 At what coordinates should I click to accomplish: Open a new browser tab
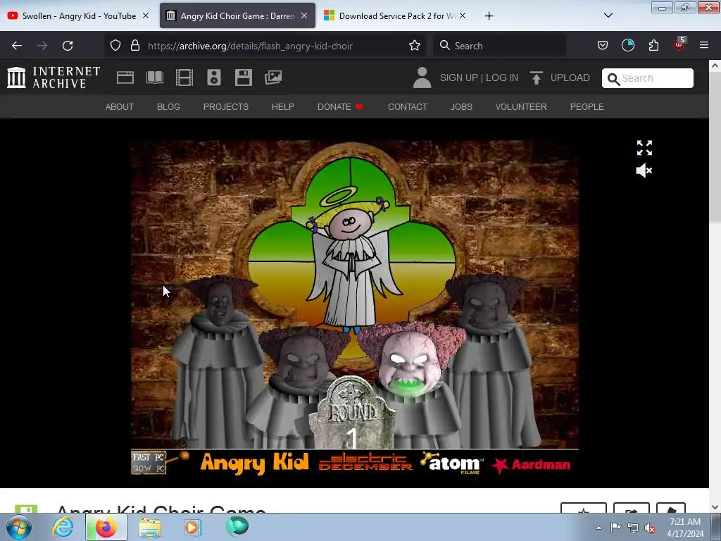(x=489, y=16)
